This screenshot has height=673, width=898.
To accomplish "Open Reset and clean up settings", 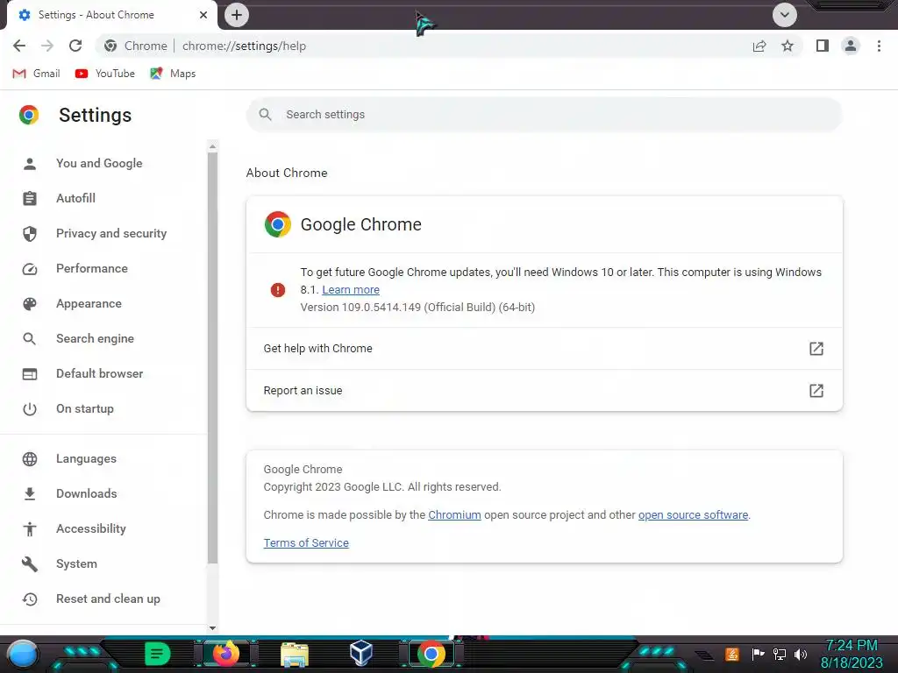I will [x=108, y=599].
